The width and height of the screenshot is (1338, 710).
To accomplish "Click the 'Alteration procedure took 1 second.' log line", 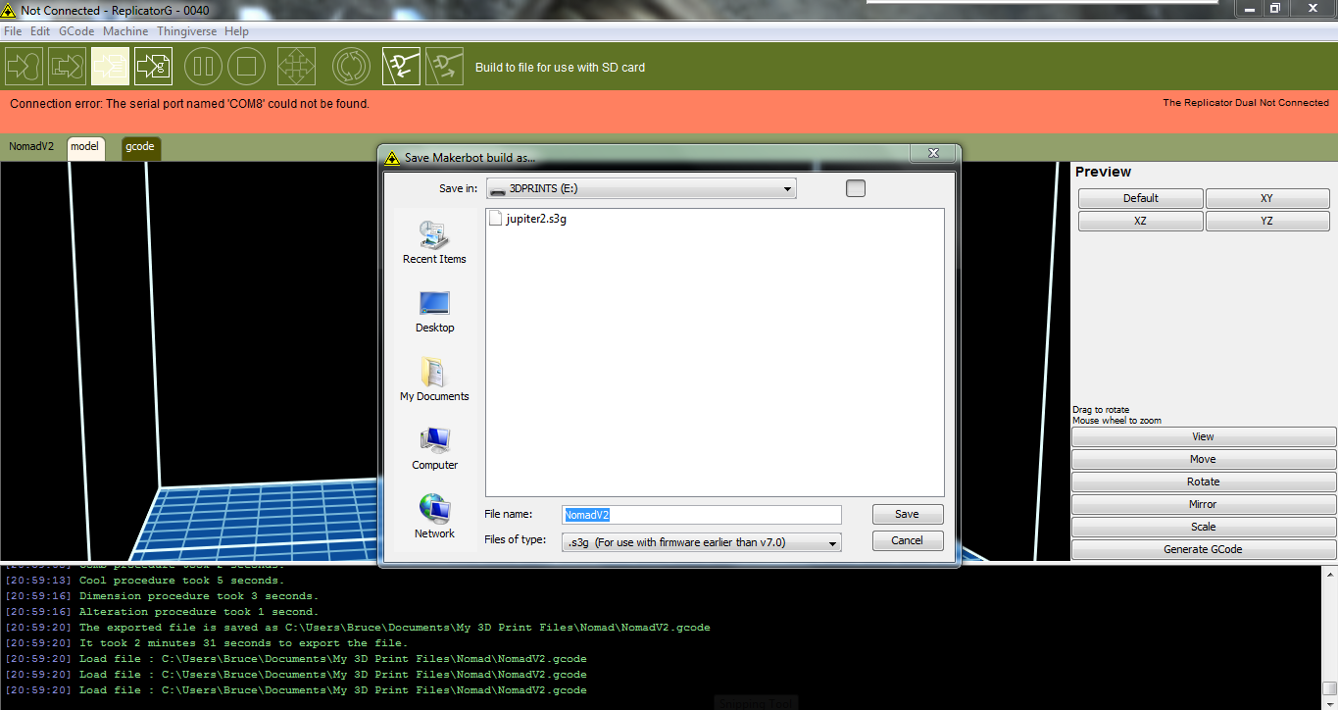I will 162,612.
